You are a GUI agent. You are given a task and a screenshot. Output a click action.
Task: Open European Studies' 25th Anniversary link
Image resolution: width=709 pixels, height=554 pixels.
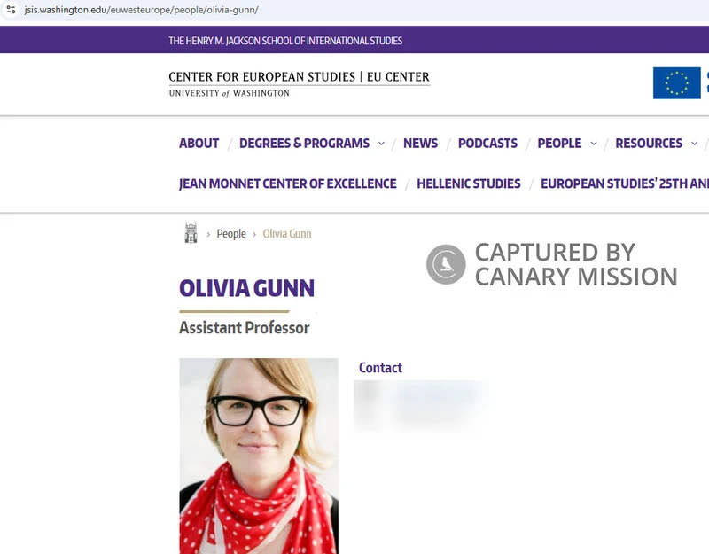click(625, 183)
